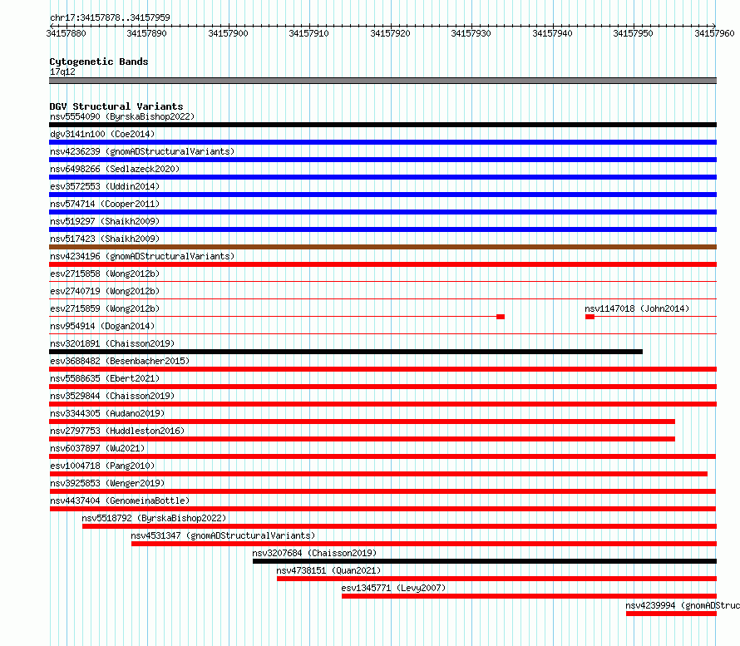Select nsv4437404 (GenomeinaBottle) variant

[x=120, y=501]
